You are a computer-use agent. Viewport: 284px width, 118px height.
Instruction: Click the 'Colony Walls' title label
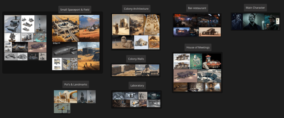136,59
